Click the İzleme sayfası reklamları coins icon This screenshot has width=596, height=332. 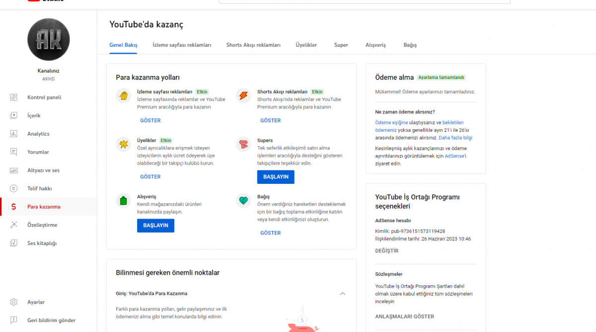tap(123, 95)
